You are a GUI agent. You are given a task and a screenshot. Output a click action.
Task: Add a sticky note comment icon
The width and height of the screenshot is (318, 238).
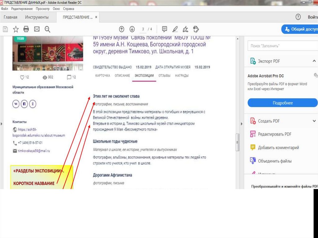165,29
